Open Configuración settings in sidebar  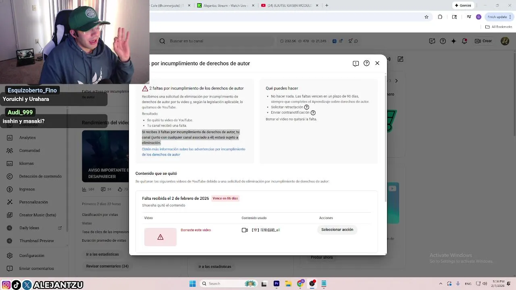click(31, 256)
